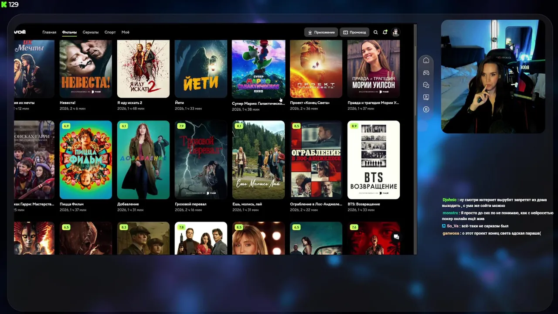This screenshot has height=314, width=558.
Task: Click the 6.9 rating badge
Action: click(x=66, y=126)
